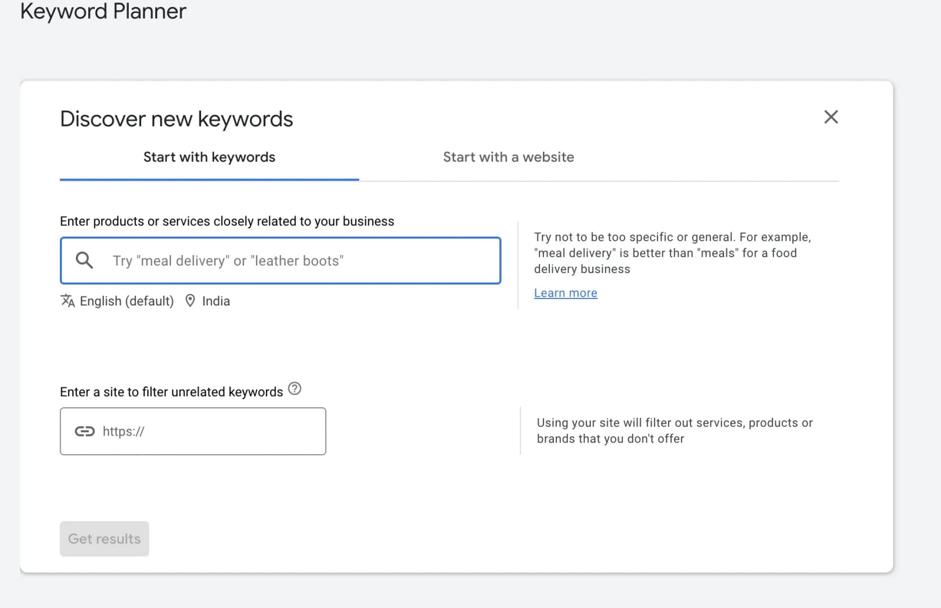
Task: Click the location pin icon beside India
Action: pyautogui.click(x=190, y=301)
